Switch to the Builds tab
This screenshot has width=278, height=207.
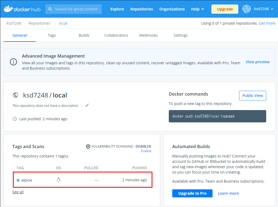84,35
